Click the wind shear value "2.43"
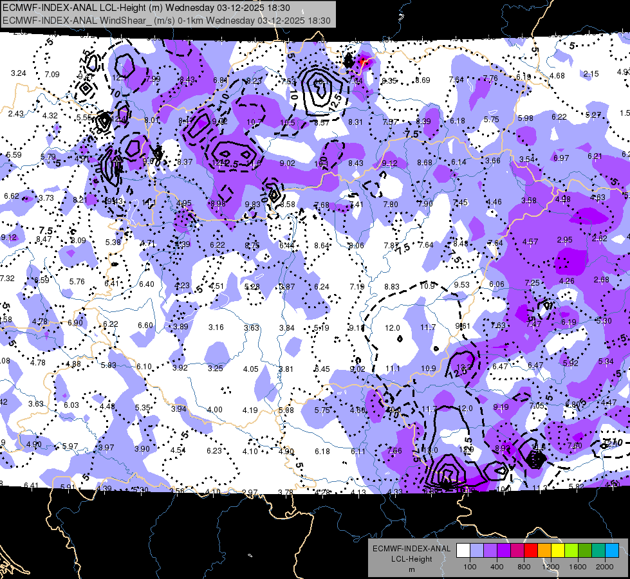The width and height of the screenshot is (630, 579). coord(15,114)
